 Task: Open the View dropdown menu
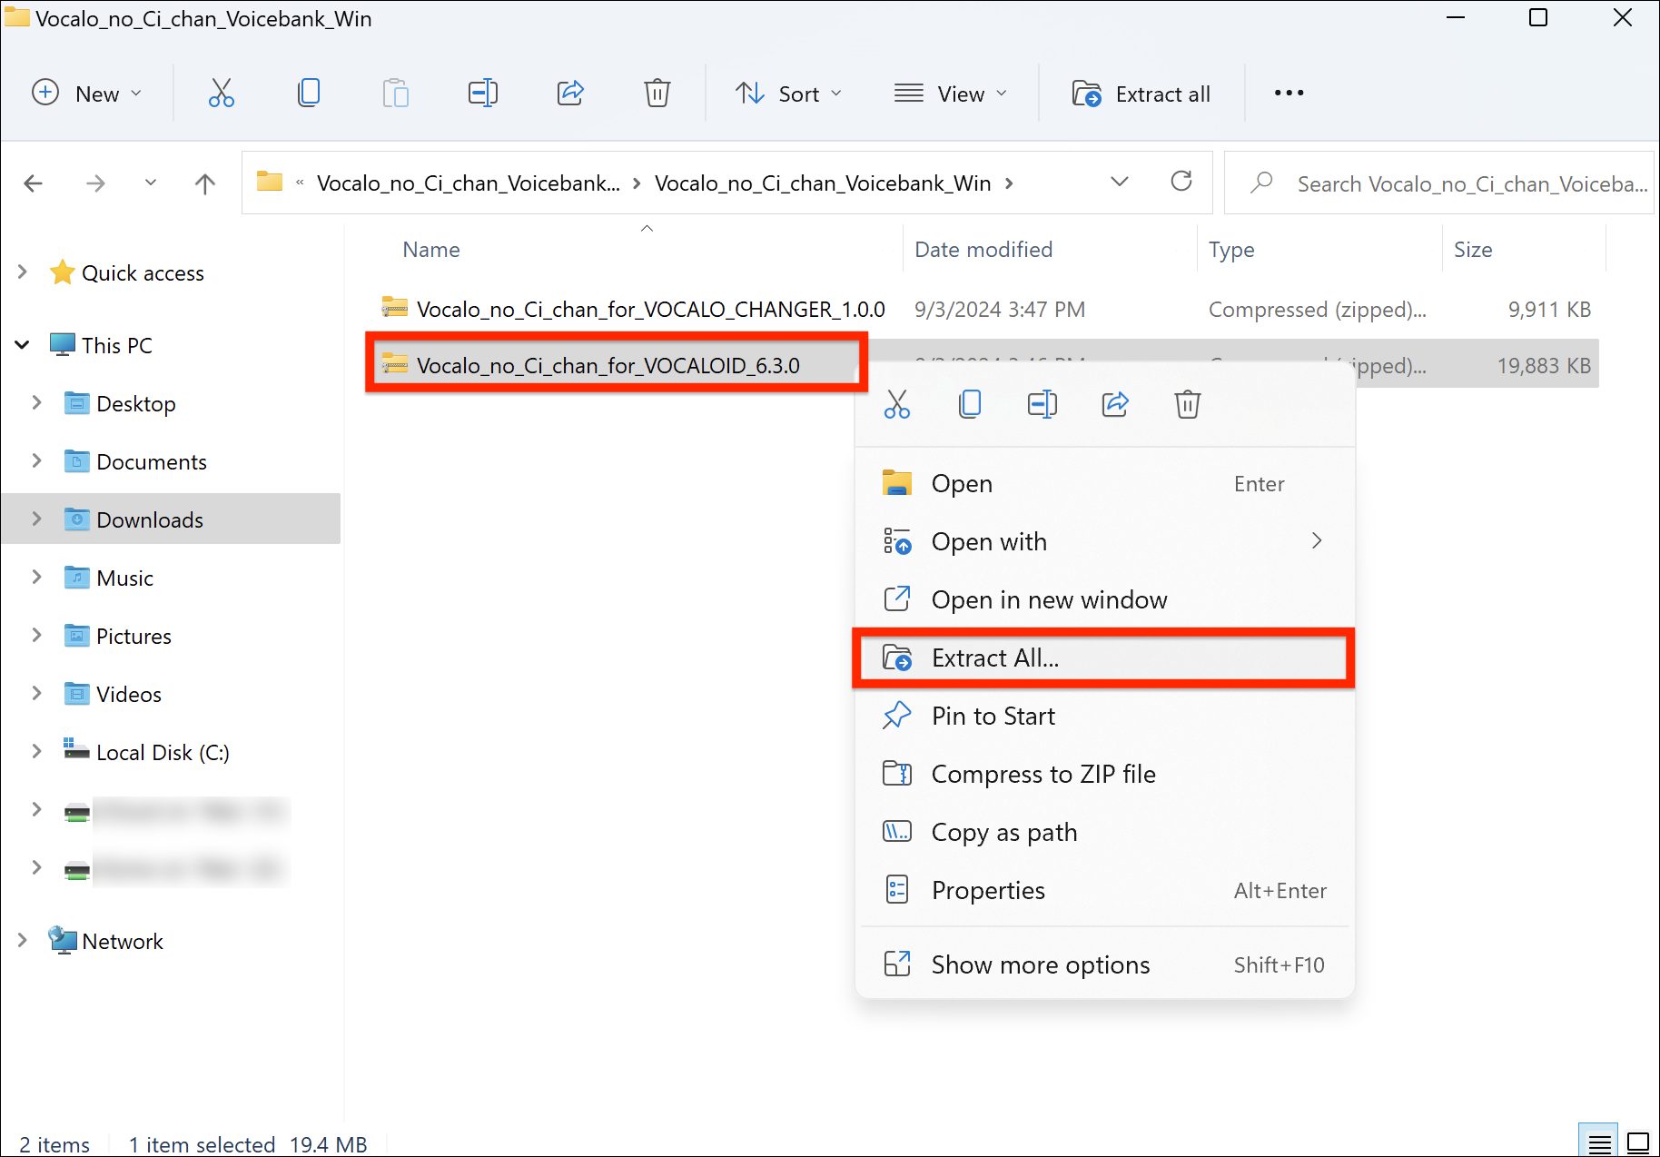pos(951,94)
